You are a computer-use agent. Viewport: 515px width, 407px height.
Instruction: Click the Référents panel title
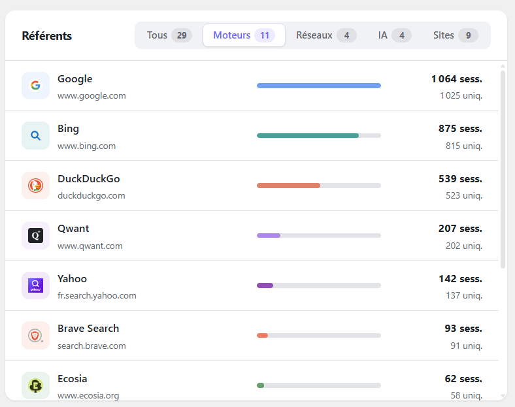point(47,36)
